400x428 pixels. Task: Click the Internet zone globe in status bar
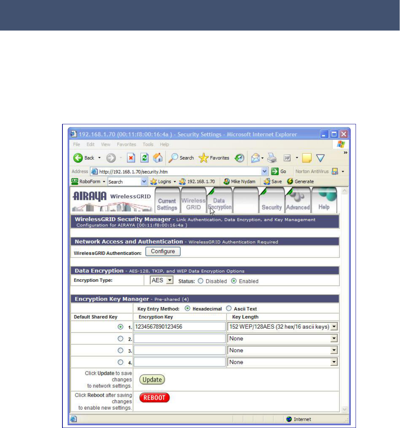(289, 419)
